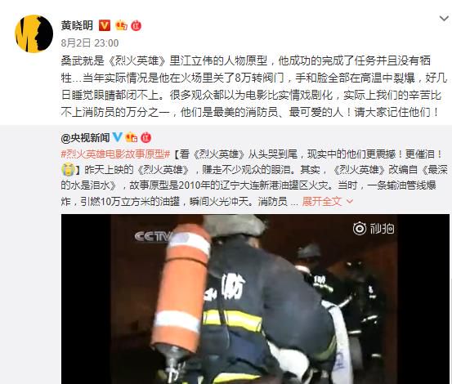Click the CCTV watermark on the video

[x=153, y=236]
